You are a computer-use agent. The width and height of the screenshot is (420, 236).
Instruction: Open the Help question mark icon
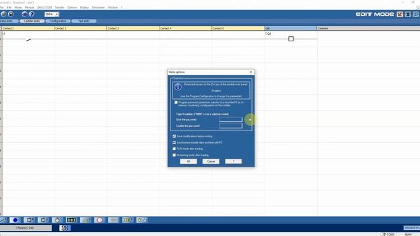coord(31,14)
